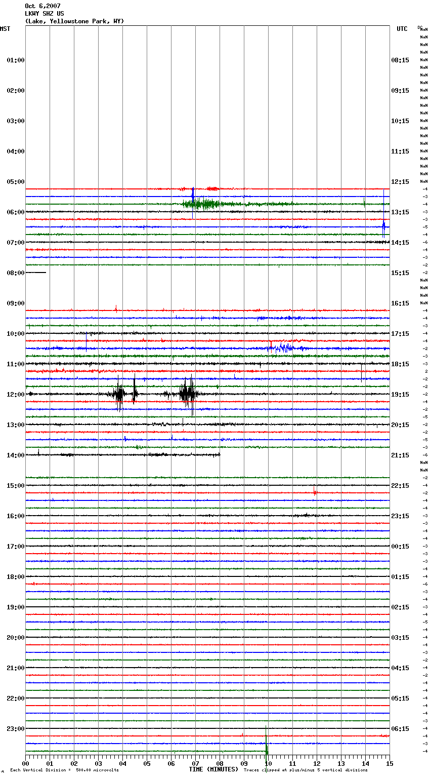
Task: Click the bottom-axis minute tick '15'
Action: (390, 764)
